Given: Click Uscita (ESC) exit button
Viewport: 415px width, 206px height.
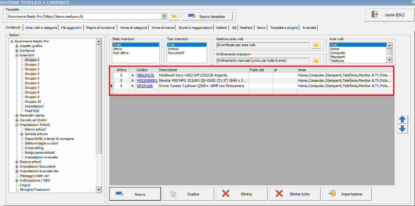Looking at the screenshot, I should pyautogui.click(x=390, y=15).
